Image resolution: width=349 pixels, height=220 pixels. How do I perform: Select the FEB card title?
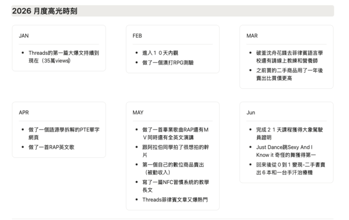click(x=137, y=36)
